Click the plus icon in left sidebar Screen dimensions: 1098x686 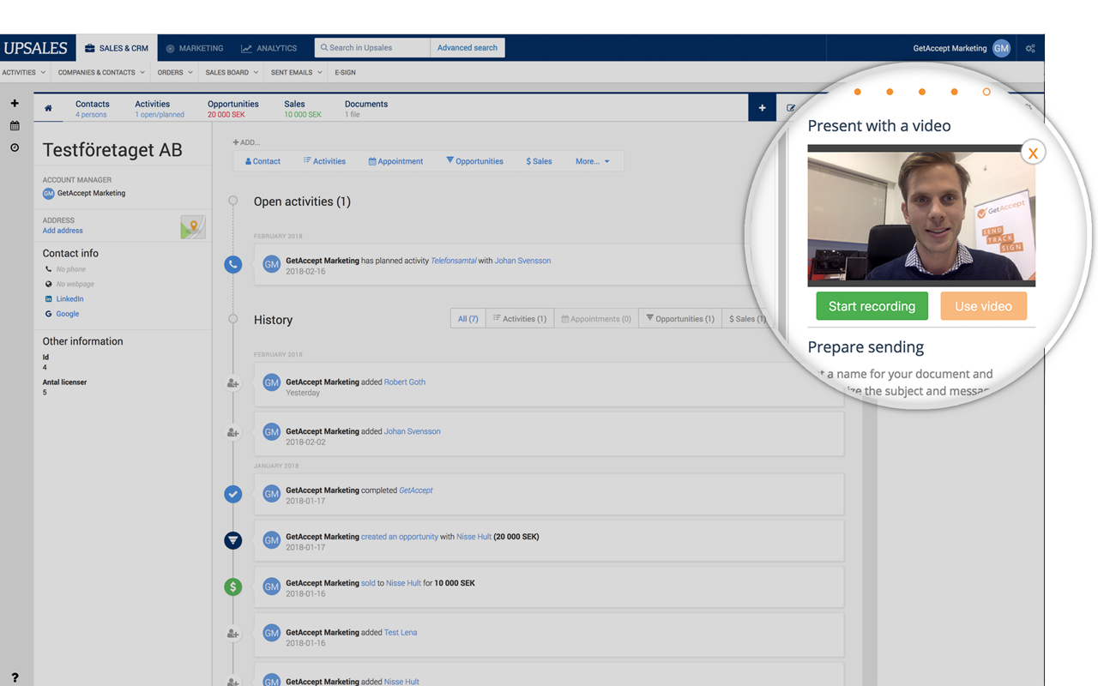point(15,103)
